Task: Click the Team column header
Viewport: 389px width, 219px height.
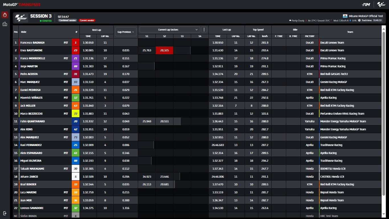Action: click(x=350, y=32)
